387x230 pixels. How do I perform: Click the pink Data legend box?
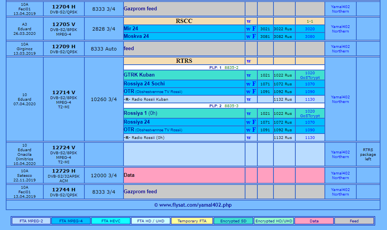(314, 221)
